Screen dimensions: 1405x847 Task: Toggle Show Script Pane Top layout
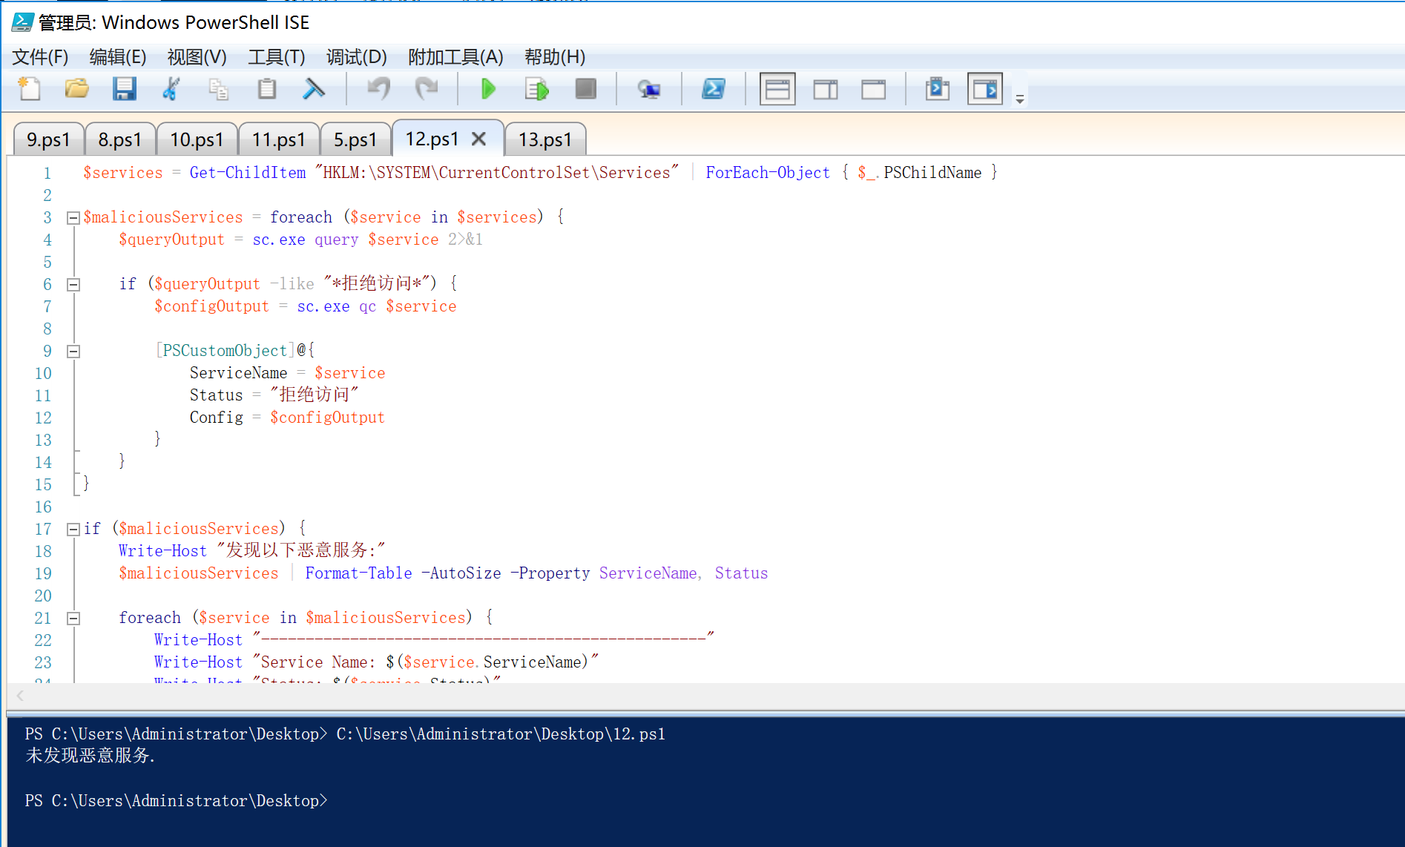click(x=777, y=89)
